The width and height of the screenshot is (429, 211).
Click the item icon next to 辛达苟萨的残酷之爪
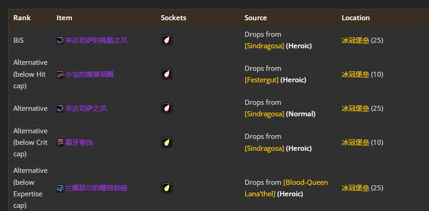(60, 40)
